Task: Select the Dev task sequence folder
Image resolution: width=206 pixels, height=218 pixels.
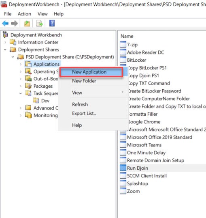Action: click(x=45, y=101)
